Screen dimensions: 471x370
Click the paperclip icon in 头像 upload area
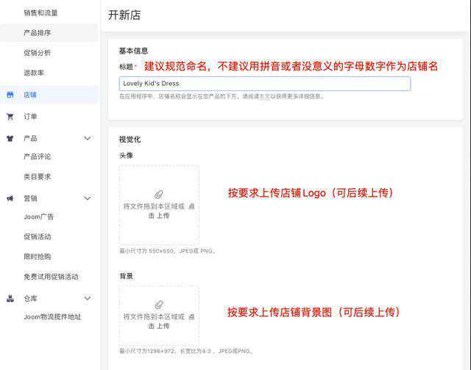pos(159,195)
